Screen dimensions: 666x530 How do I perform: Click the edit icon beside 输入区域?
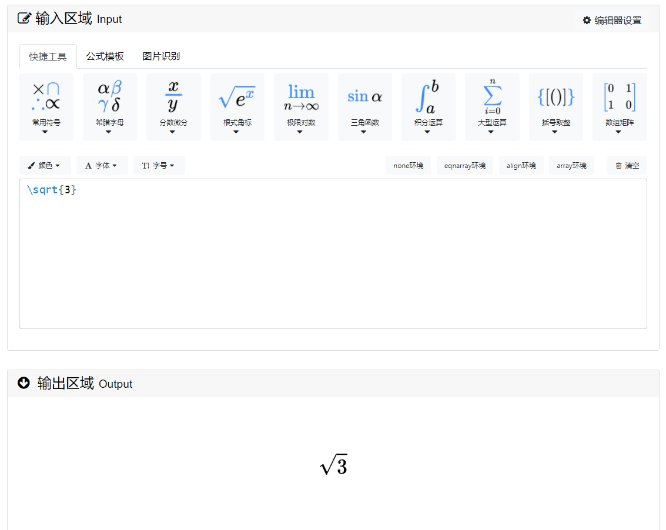click(24, 18)
